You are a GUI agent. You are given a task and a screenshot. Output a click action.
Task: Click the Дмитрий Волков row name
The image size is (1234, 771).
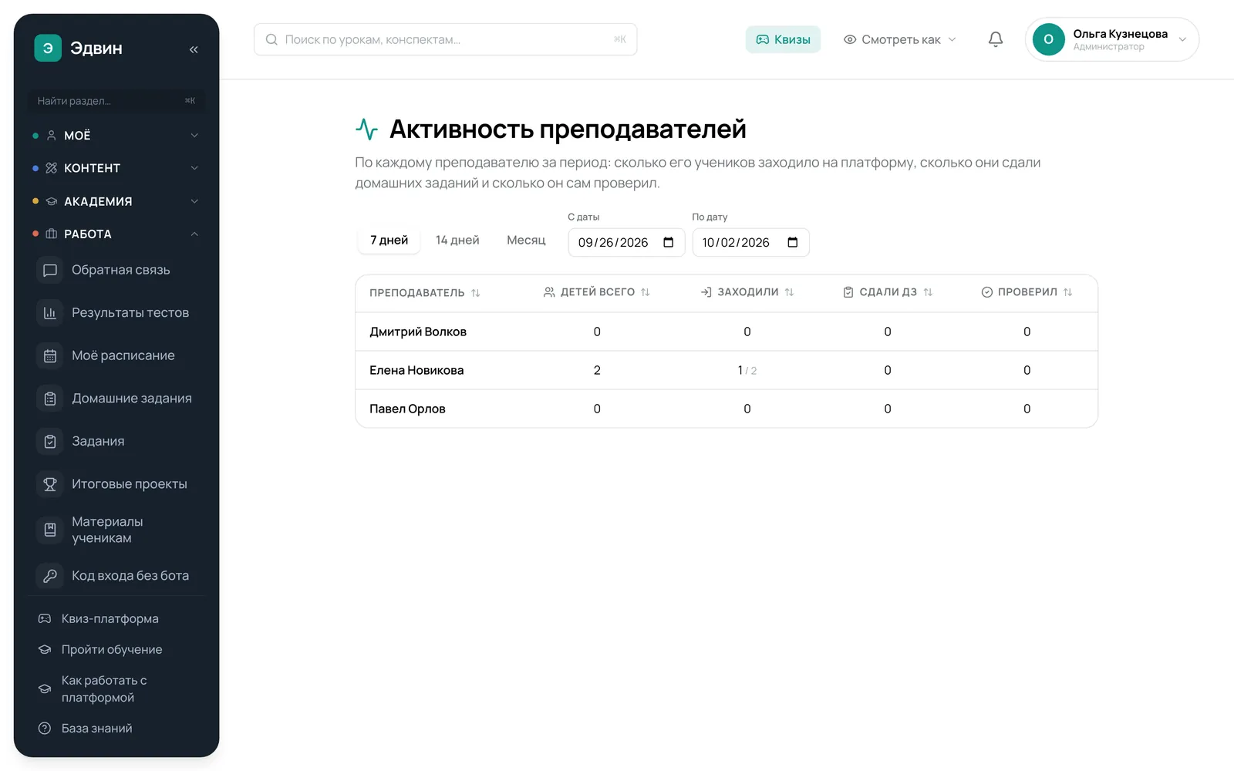tap(418, 332)
